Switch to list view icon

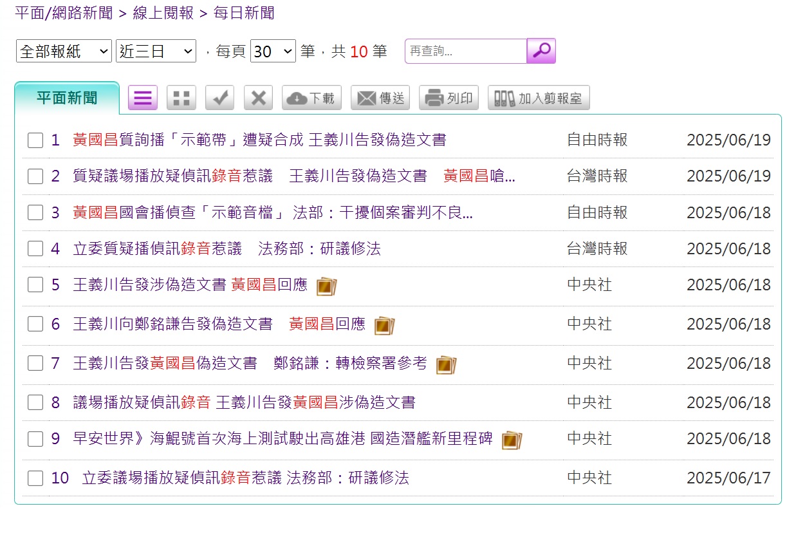[x=143, y=98]
